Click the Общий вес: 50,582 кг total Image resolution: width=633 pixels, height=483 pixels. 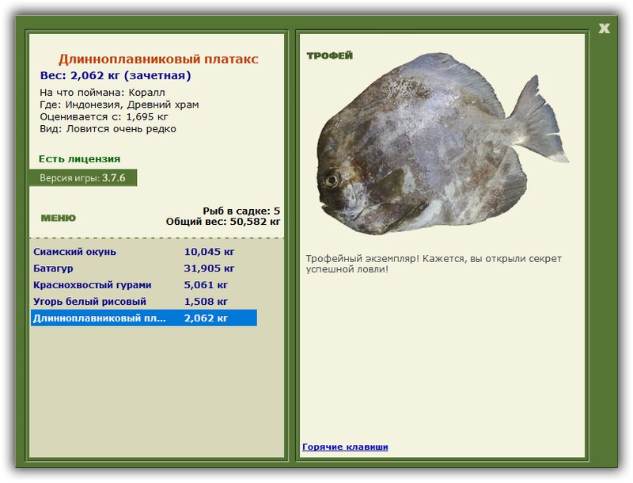click(223, 221)
